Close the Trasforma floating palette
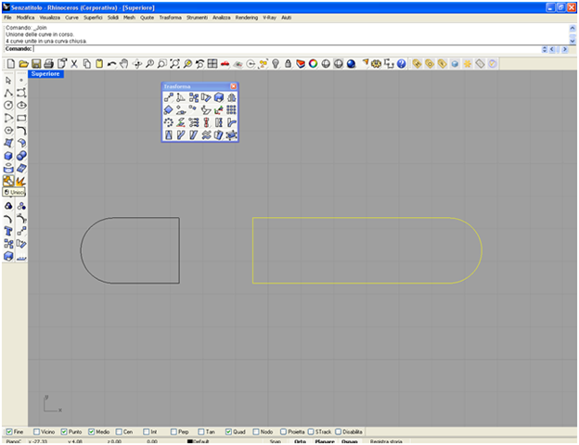579x445 pixels. point(234,86)
